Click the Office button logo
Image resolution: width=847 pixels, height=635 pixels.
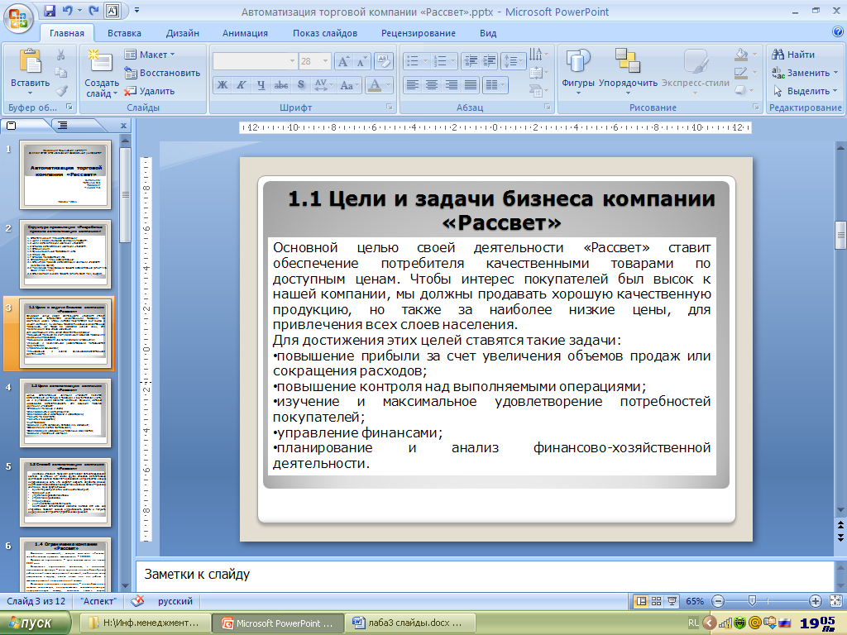click(x=18, y=19)
